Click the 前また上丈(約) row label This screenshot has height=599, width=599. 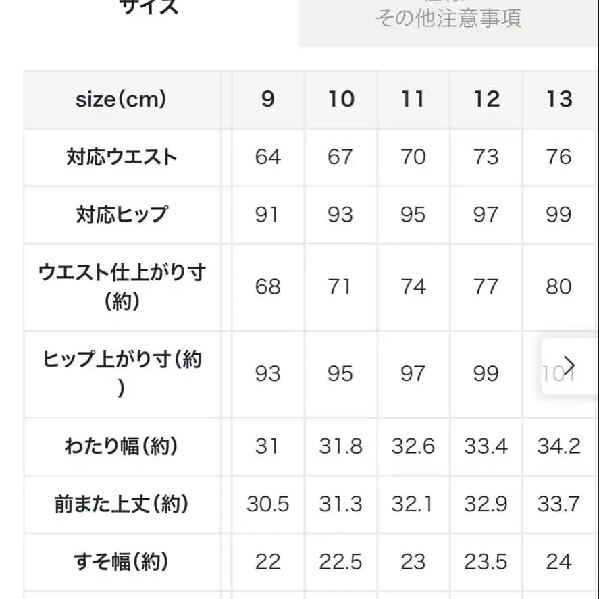122,504
